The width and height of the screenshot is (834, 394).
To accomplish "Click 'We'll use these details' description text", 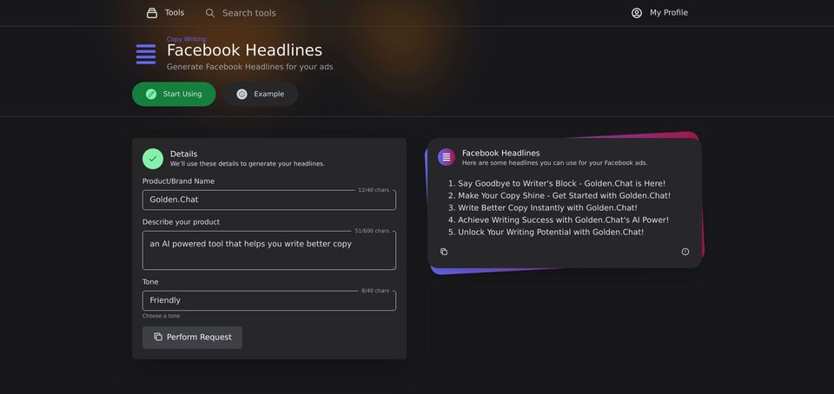I will 248,163.
